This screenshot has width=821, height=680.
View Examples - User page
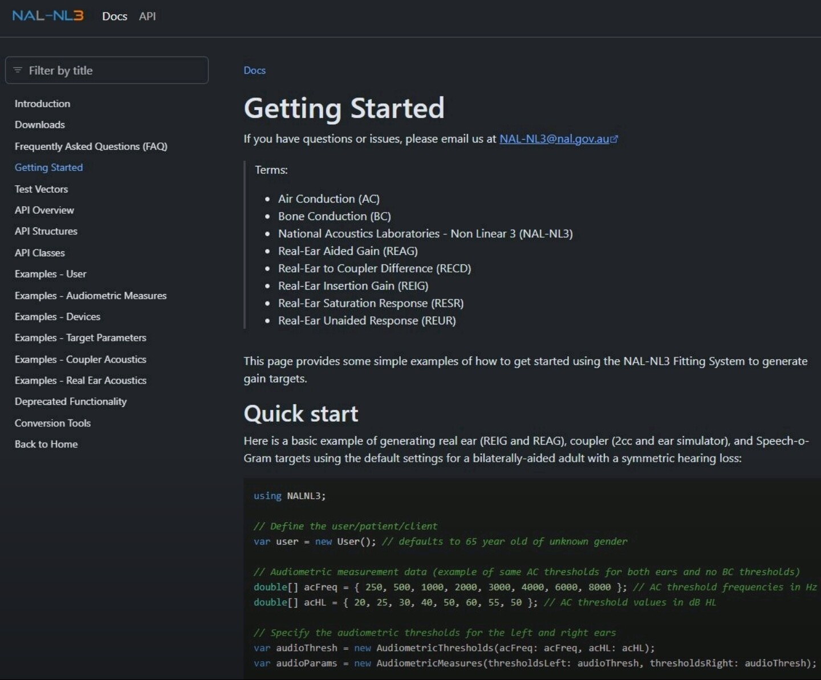tap(51, 274)
